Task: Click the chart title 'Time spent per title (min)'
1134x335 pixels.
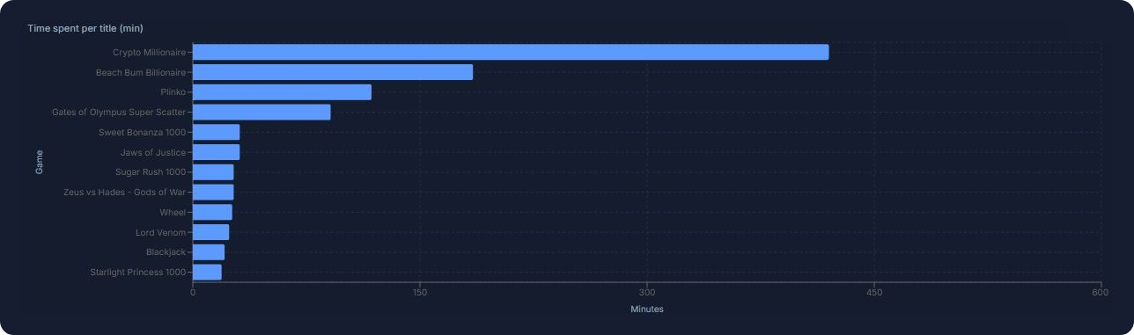Action: tap(85, 28)
